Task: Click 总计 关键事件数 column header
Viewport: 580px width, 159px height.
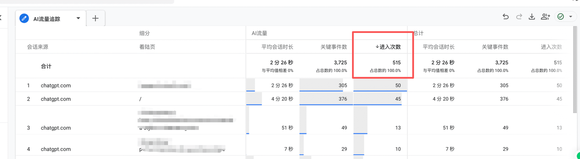Action: (495, 47)
